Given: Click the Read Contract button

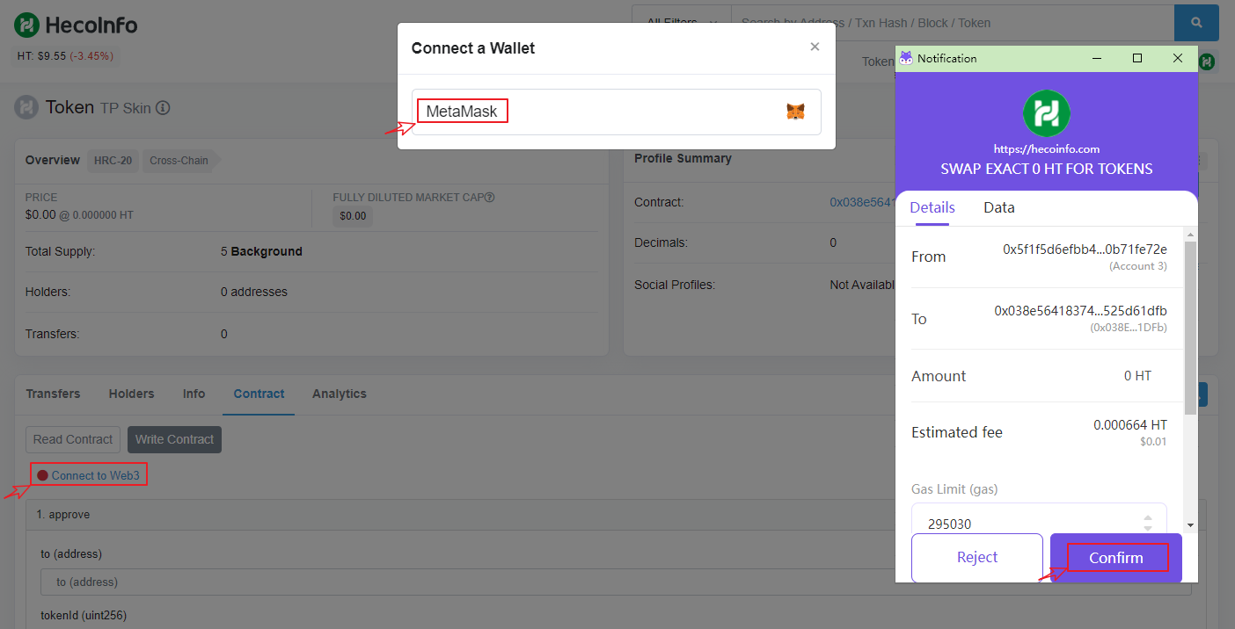Looking at the screenshot, I should [73, 439].
